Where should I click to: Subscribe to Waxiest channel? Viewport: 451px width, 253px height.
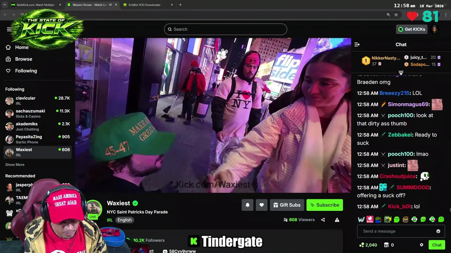click(x=325, y=205)
